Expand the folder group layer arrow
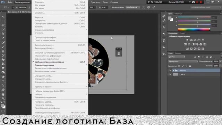The height and width of the screenshot is (125, 222). pyautogui.click(x=173, y=70)
